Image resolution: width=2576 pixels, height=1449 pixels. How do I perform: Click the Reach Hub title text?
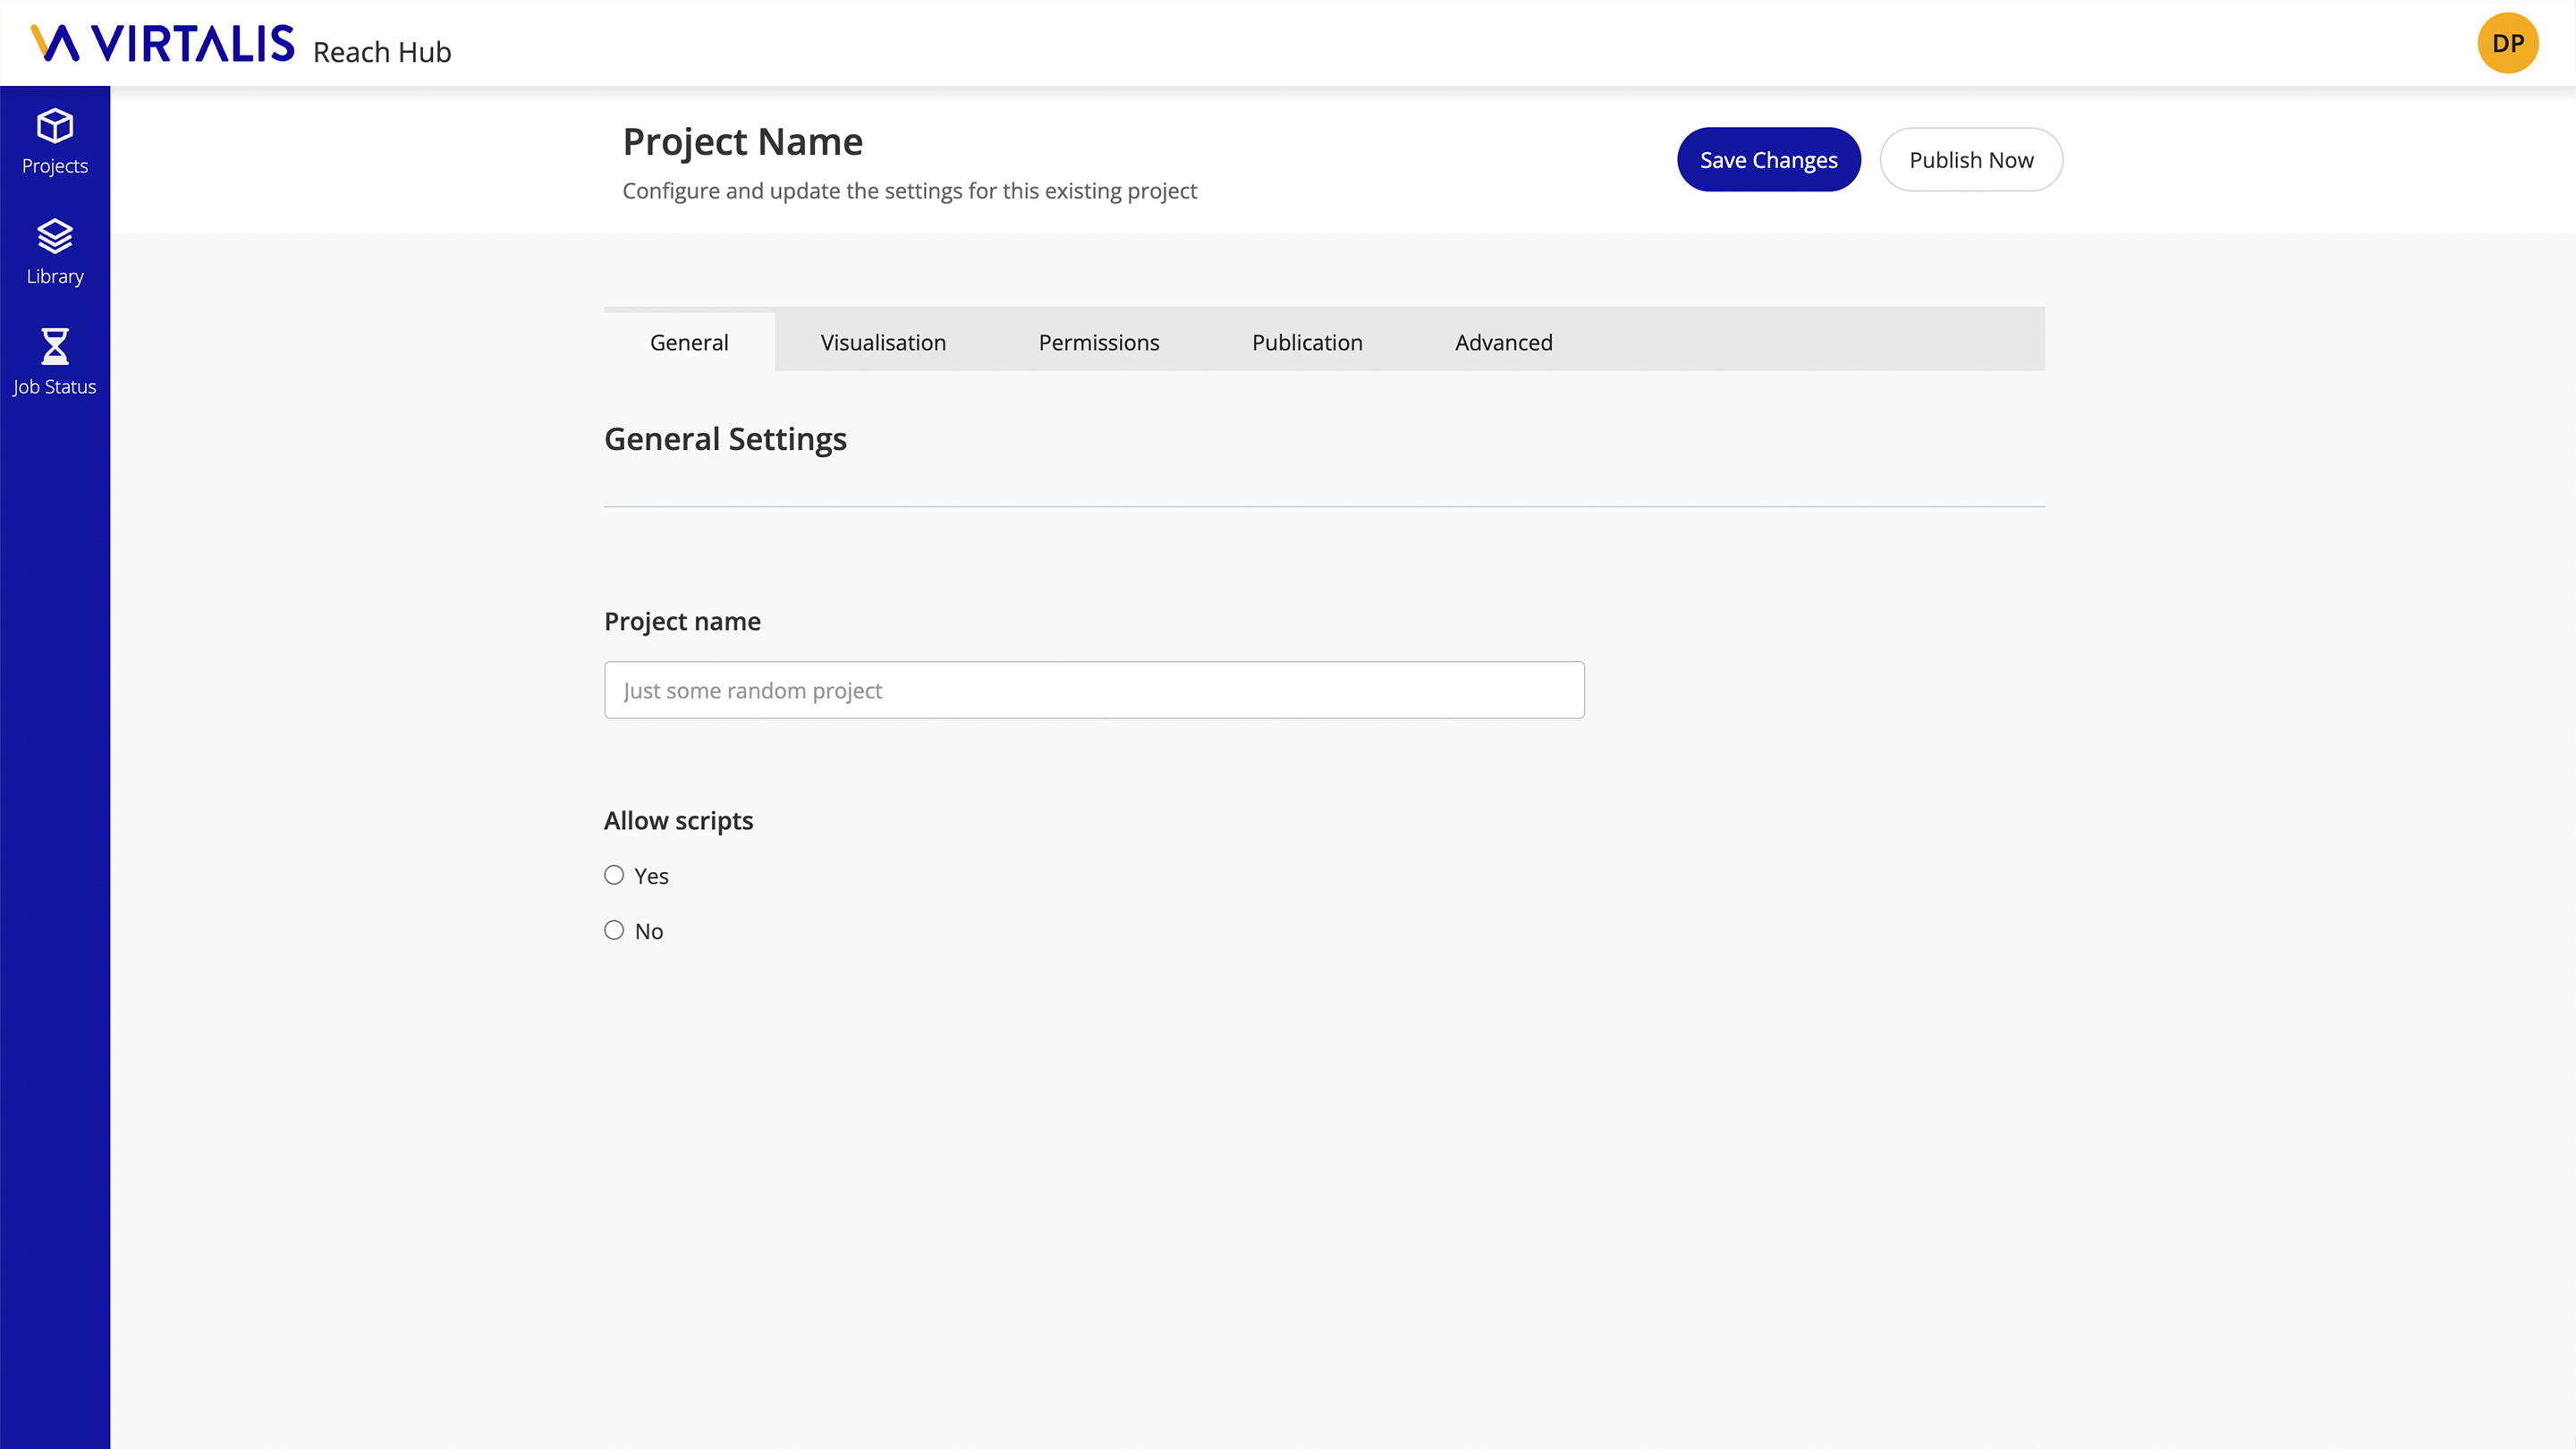(382, 52)
